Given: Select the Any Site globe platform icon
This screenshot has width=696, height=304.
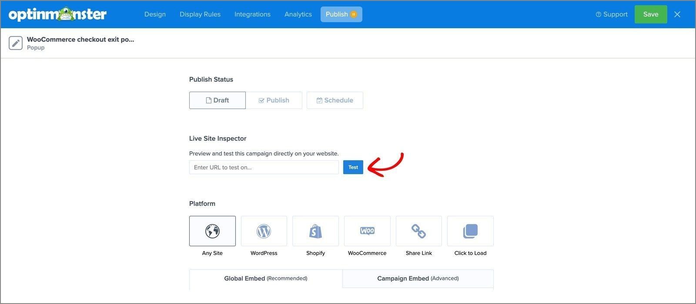Looking at the screenshot, I should click(212, 231).
